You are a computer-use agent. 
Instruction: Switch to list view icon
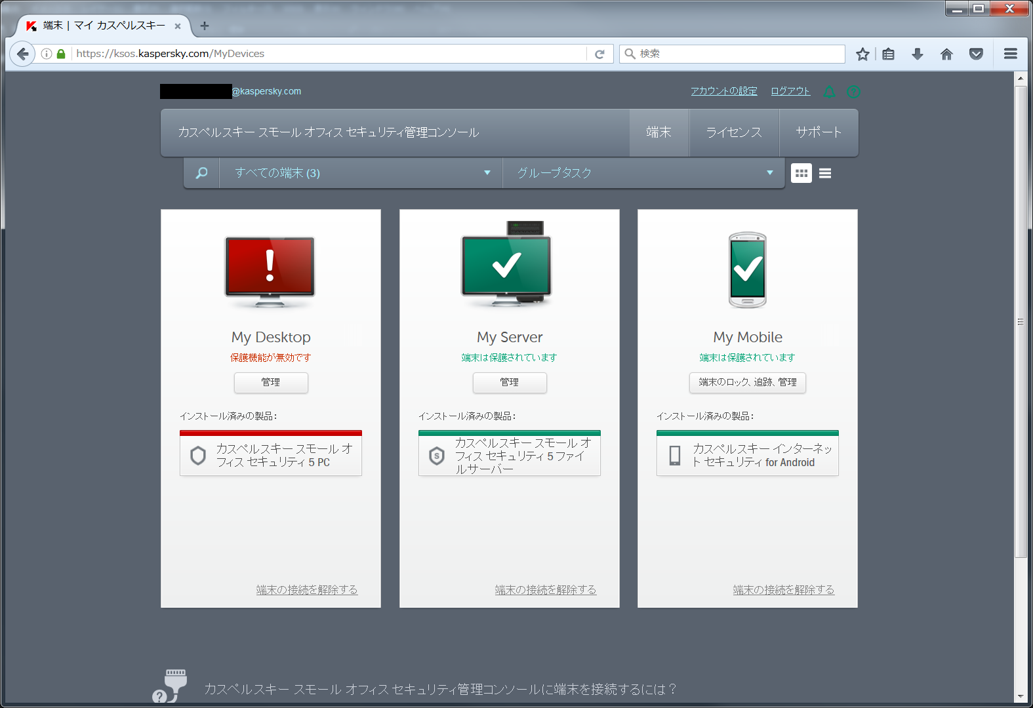tap(825, 173)
